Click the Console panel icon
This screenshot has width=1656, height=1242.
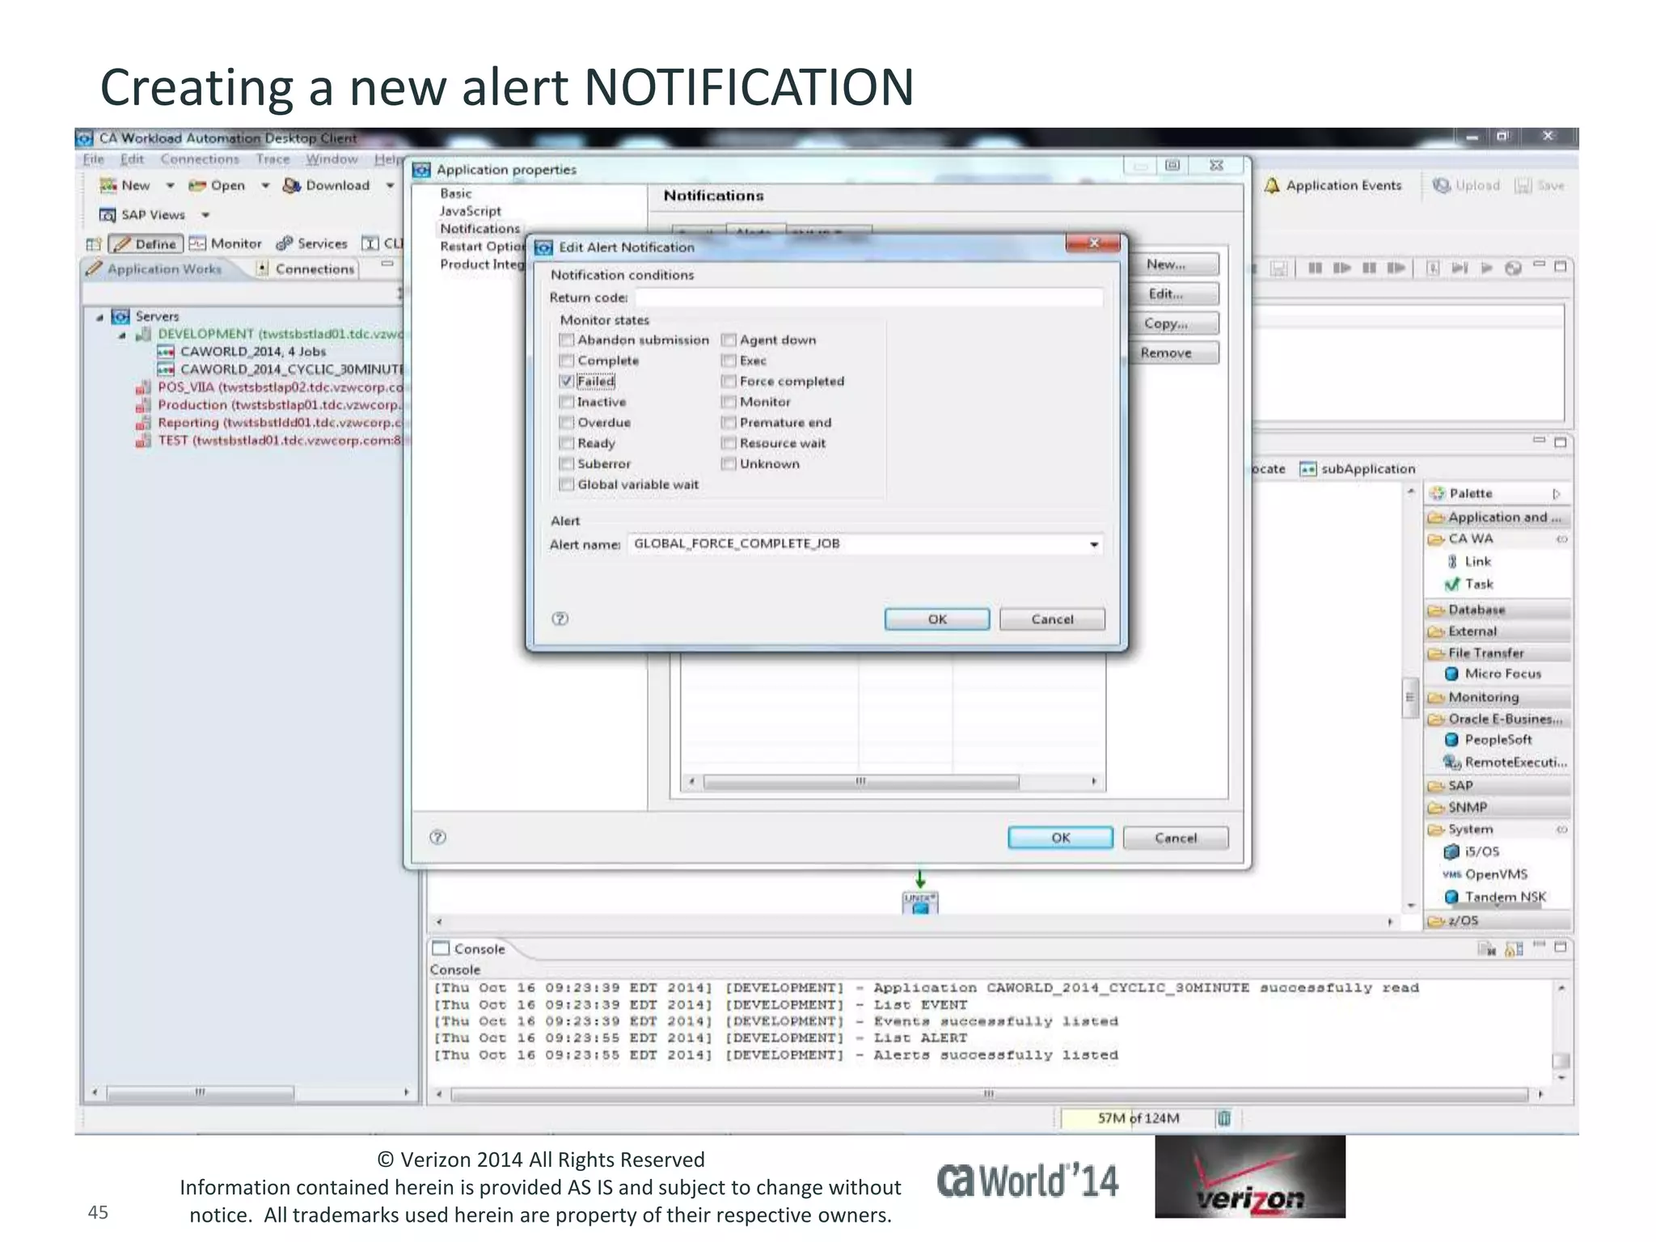(x=441, y=948)
